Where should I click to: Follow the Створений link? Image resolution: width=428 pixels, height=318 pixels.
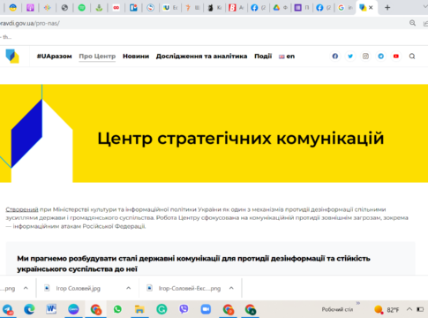pyautogui.click(x=22, y=209)
